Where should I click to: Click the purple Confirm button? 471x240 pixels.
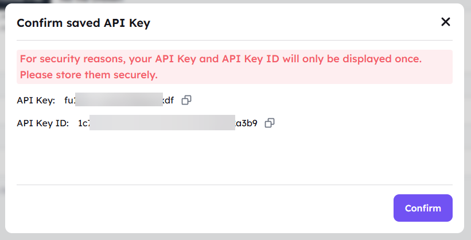[423, 208]
